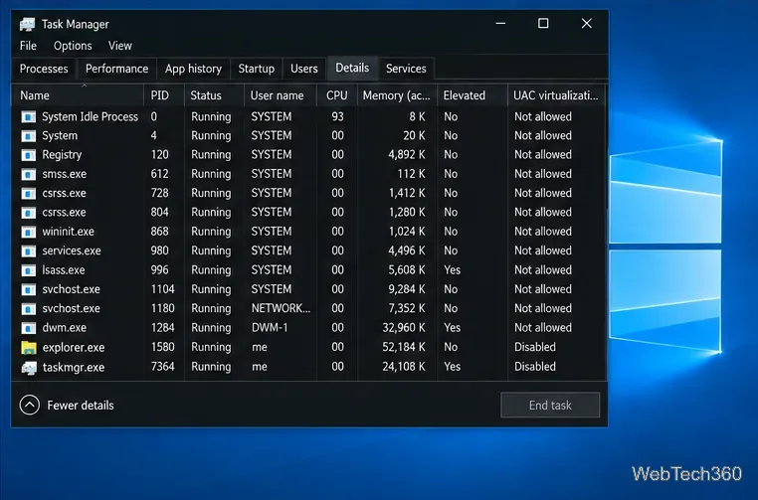758x500 pixels.
Task: Sort by the User name column header
Action: [x=281, y=95]
